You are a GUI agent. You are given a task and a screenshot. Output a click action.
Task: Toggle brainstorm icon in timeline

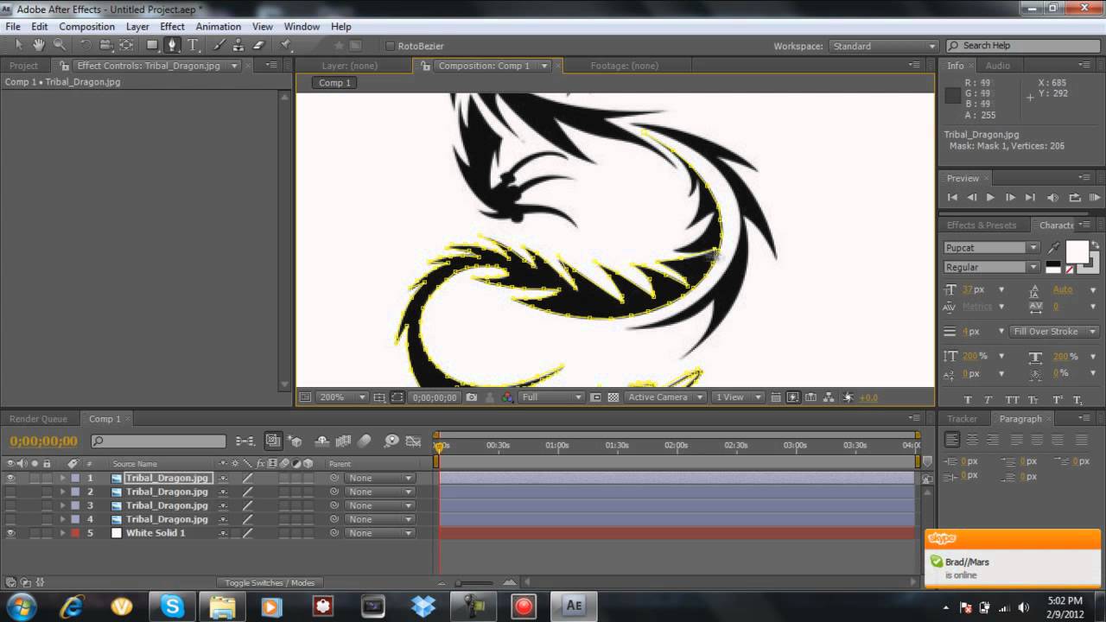391,441
